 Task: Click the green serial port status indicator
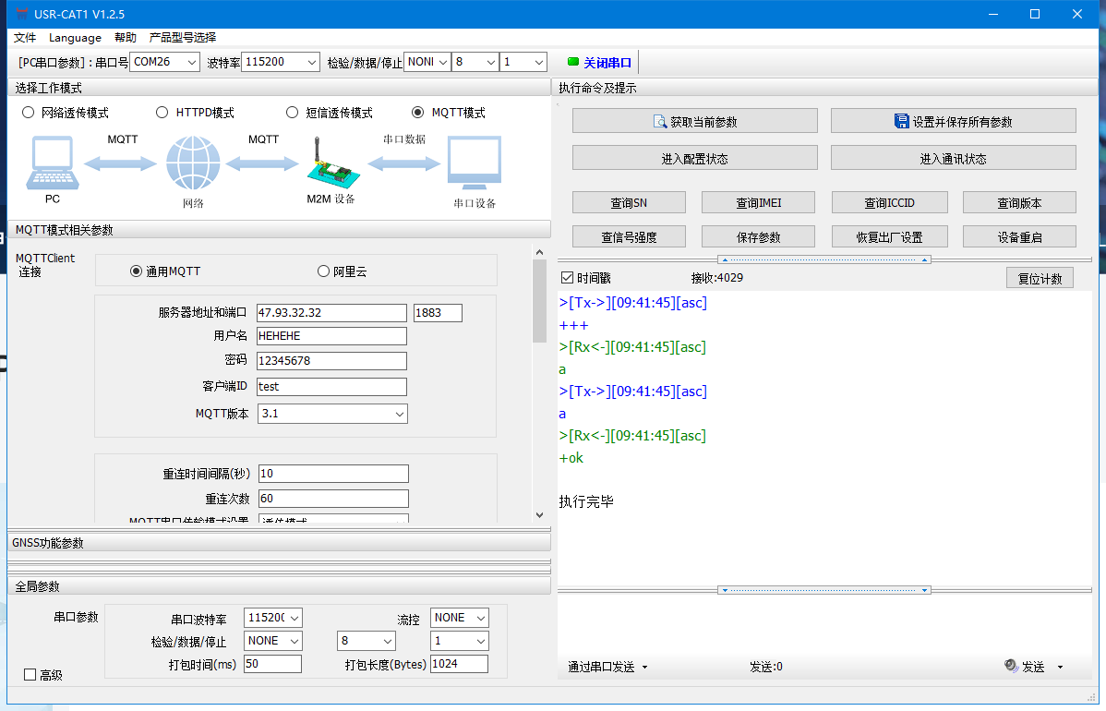coord(572,62)
